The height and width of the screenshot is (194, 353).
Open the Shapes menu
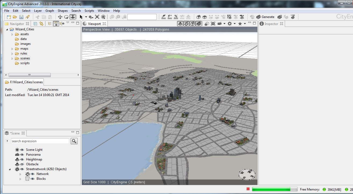click(x=63, y=11)
